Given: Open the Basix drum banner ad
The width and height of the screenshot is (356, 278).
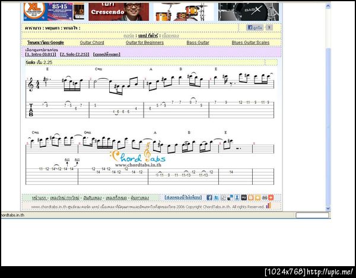Looking at the screenshot, I should pos(249,11).
